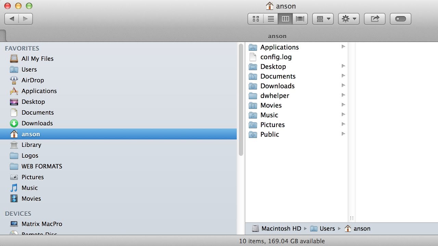Click the sidebar scrollbar thumb
438x246 pixels.
pos(241,100)
